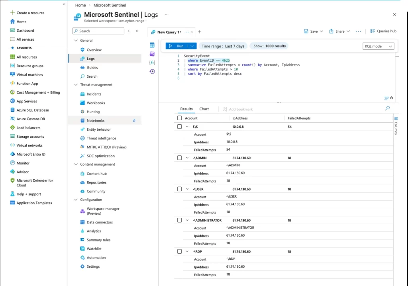Open the KQL mode dropdown
Viewport: 408px width, 286px height.
coord(378,46)
